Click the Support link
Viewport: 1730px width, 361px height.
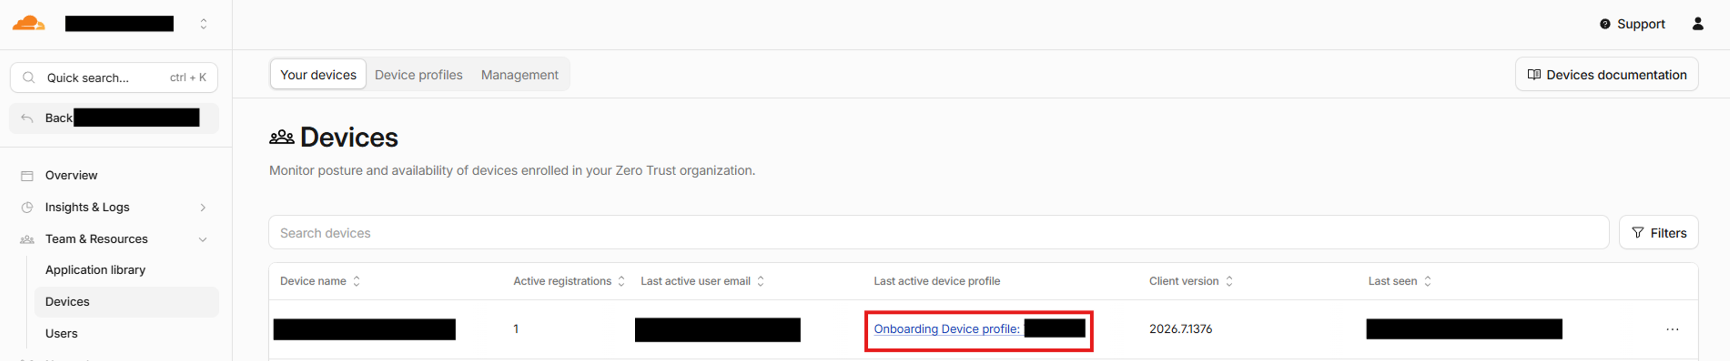coord(1632,24)
